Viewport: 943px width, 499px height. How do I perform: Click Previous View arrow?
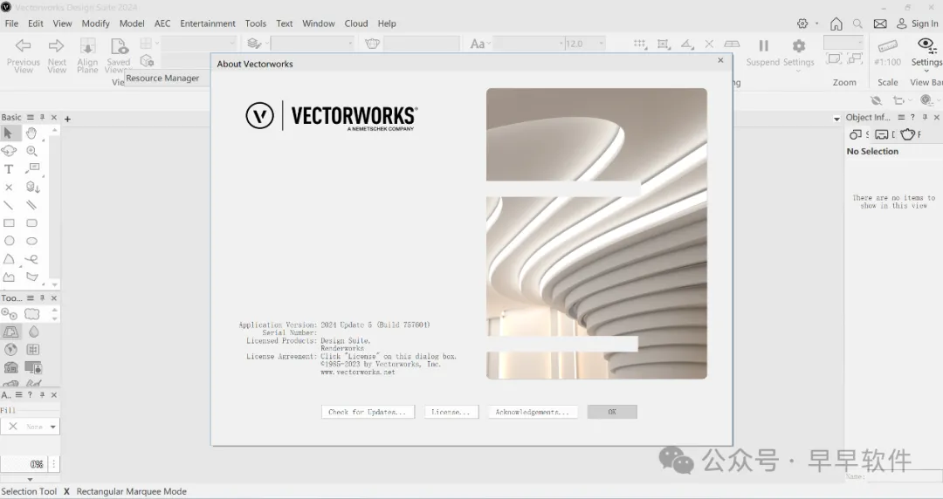[x=23, y=45]
